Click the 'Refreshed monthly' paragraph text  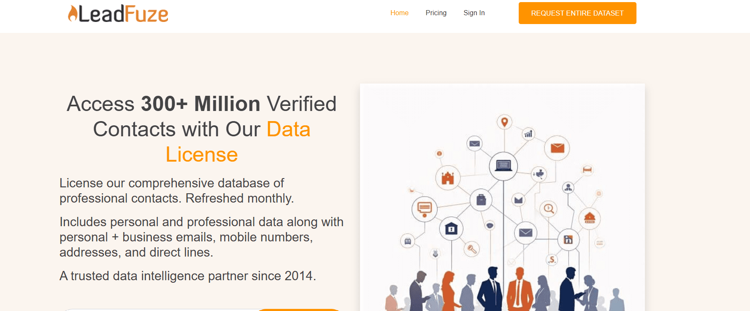coord(239,198)
